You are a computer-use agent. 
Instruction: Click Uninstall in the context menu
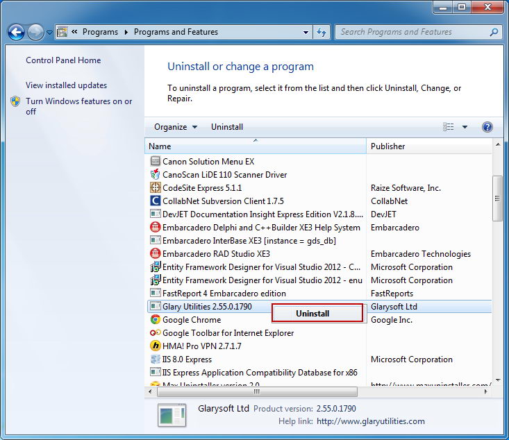coord(317,313)
